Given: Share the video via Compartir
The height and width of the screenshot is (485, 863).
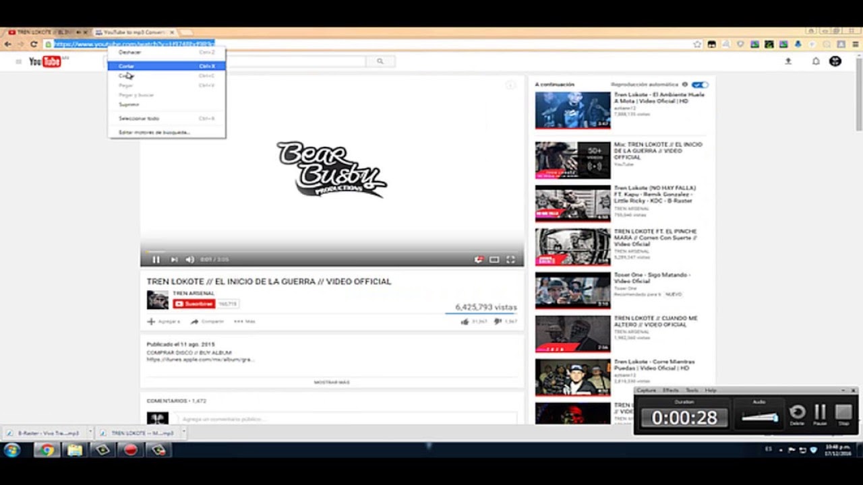Looking at the screenshot, I should 207,321.
